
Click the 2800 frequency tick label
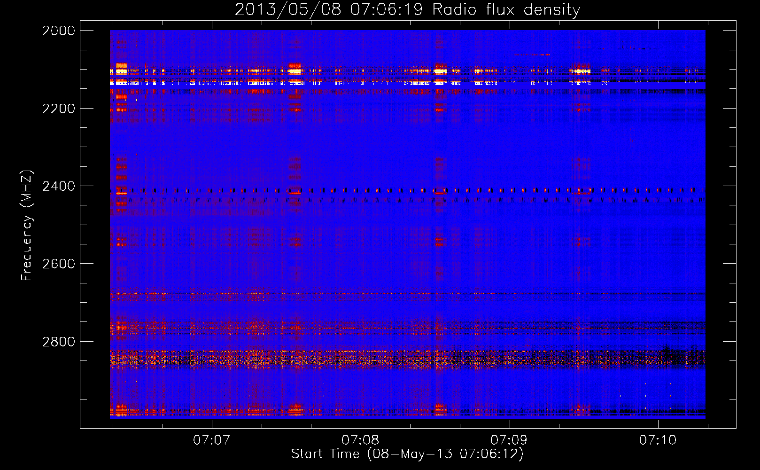pyautogui.click(x=59, y=342)
